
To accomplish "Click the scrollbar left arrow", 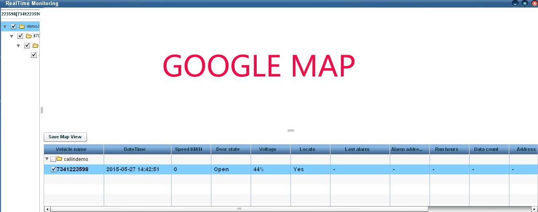I will pyautogui.click(x=47, y=209).
